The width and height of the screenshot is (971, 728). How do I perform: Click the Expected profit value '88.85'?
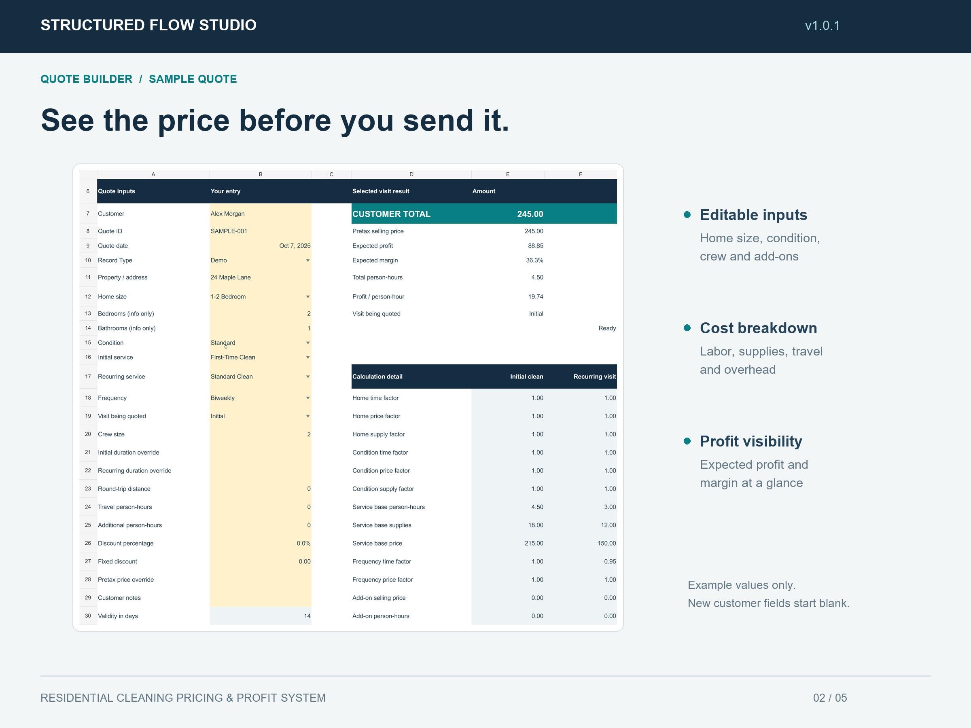pos(536,246)
